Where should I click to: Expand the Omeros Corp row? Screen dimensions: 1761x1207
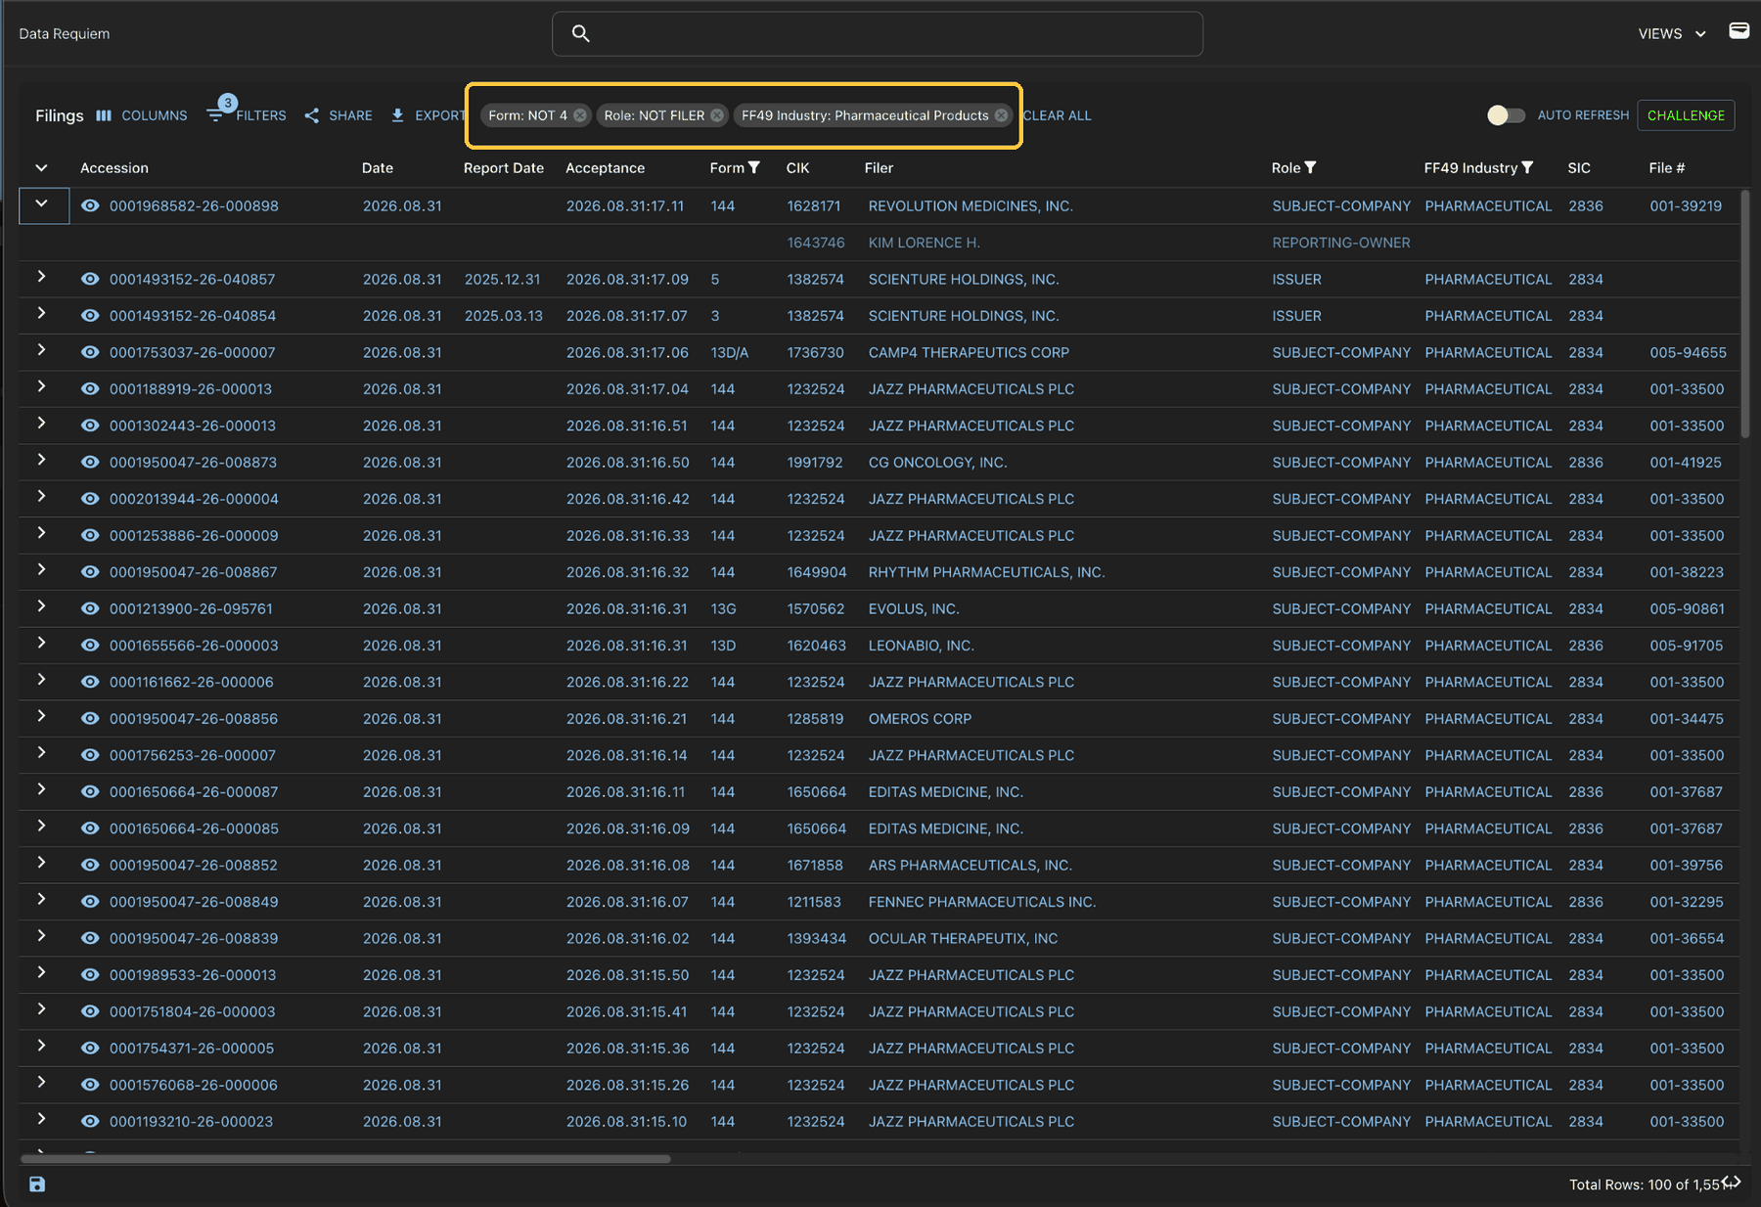(42, 717)
